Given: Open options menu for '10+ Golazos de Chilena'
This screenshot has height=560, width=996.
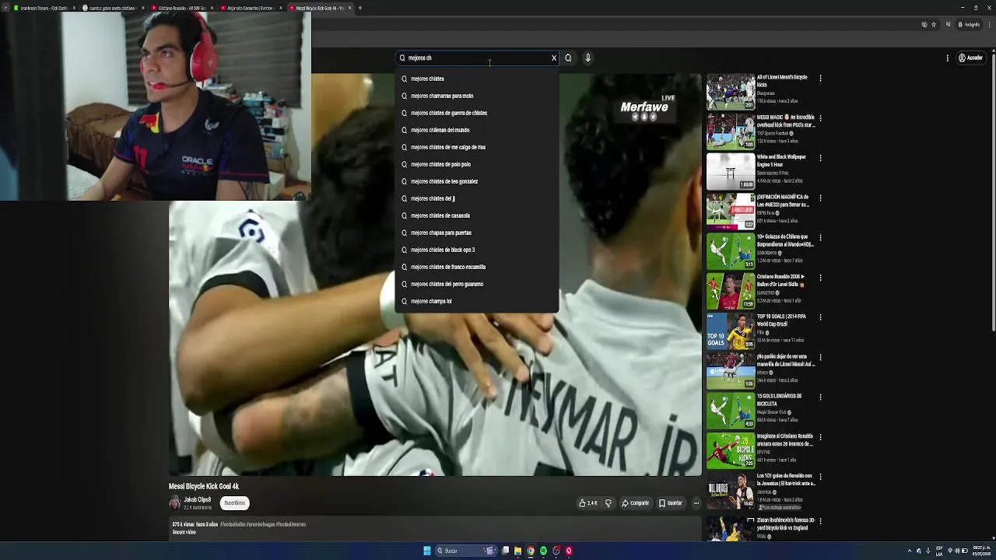Looking at the screenshot, I should (820, 237).
